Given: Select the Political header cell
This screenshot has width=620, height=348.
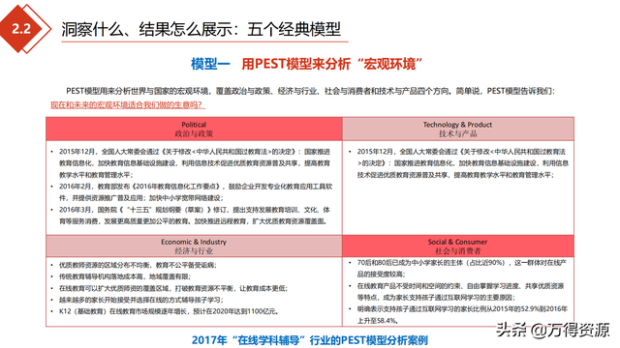Looking at the screenshot, I should (x=194, y=129).
